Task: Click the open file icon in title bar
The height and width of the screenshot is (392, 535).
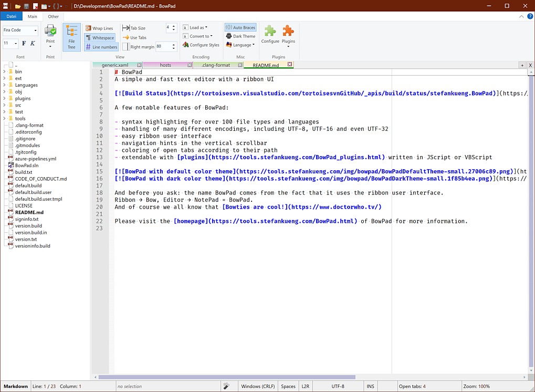Action: (x=18, y=6)
